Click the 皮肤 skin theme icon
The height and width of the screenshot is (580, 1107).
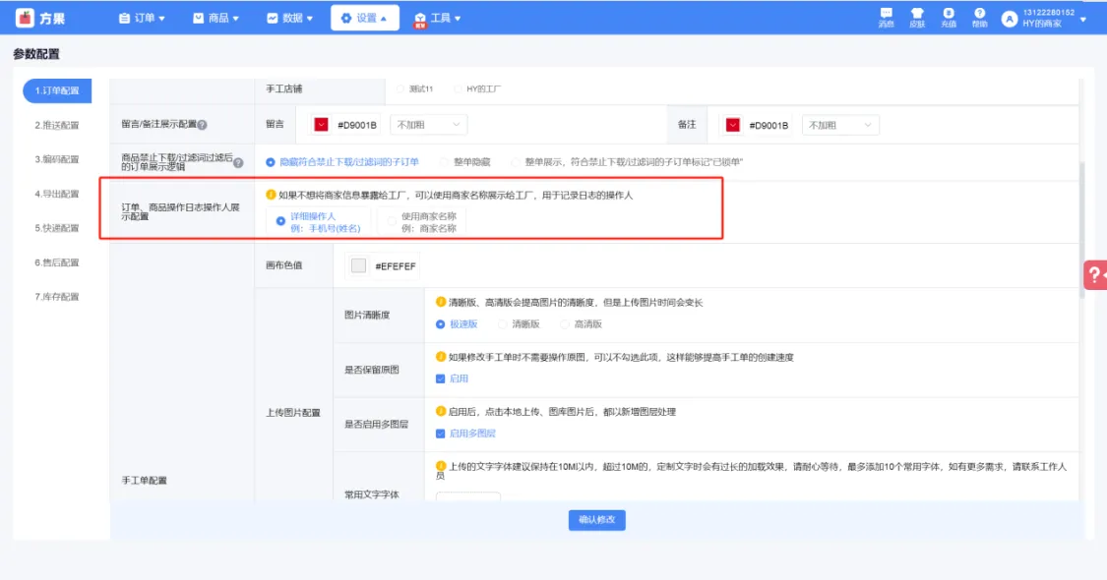point(917,14)
